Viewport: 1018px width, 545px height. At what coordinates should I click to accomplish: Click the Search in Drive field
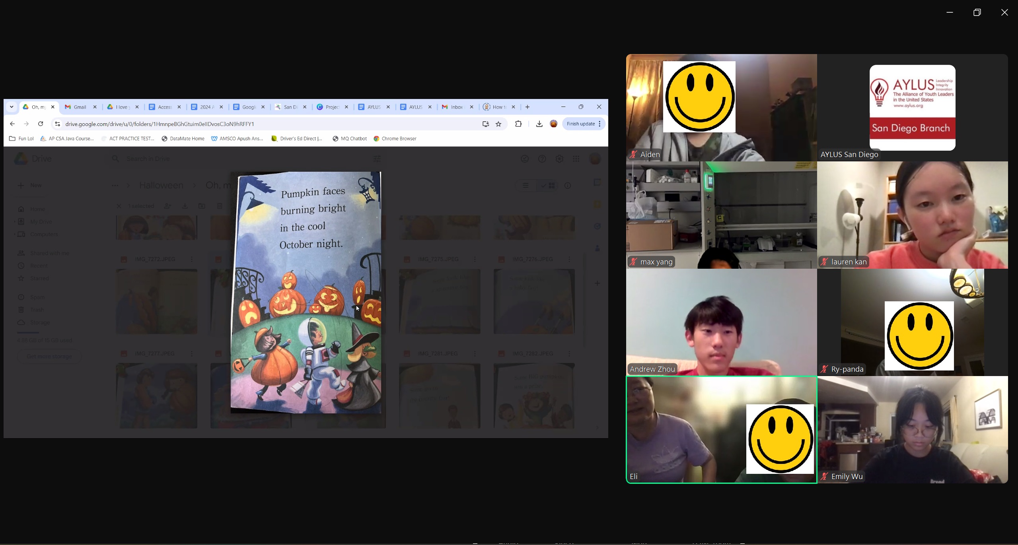coord(247,159)
